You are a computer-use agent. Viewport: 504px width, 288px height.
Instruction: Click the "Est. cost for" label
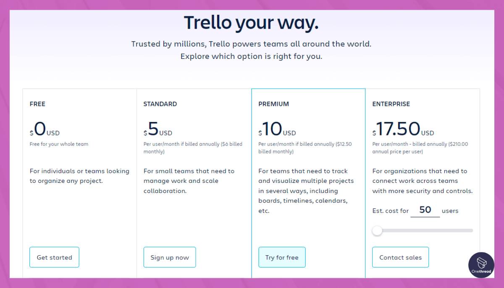click(x=390, y=211)
